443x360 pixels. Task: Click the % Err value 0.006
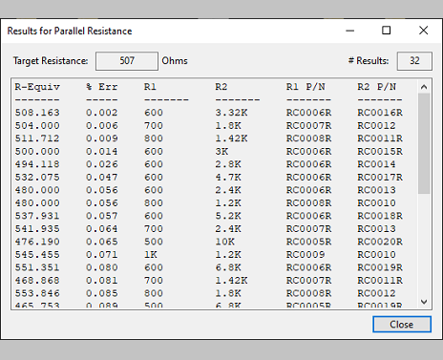102,126
